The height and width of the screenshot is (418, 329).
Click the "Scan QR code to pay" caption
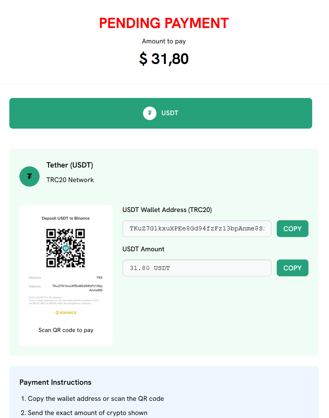coord(66,330)
